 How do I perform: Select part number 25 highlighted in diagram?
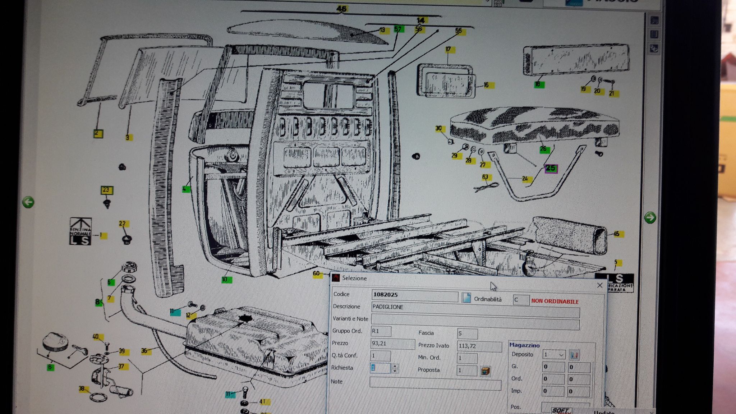tap(551, 168)
